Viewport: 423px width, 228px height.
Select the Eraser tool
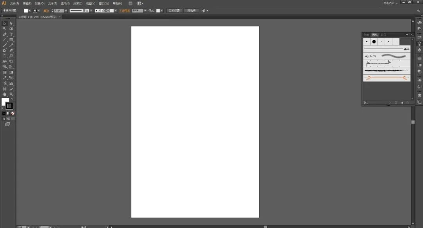(x=11, y=50)
